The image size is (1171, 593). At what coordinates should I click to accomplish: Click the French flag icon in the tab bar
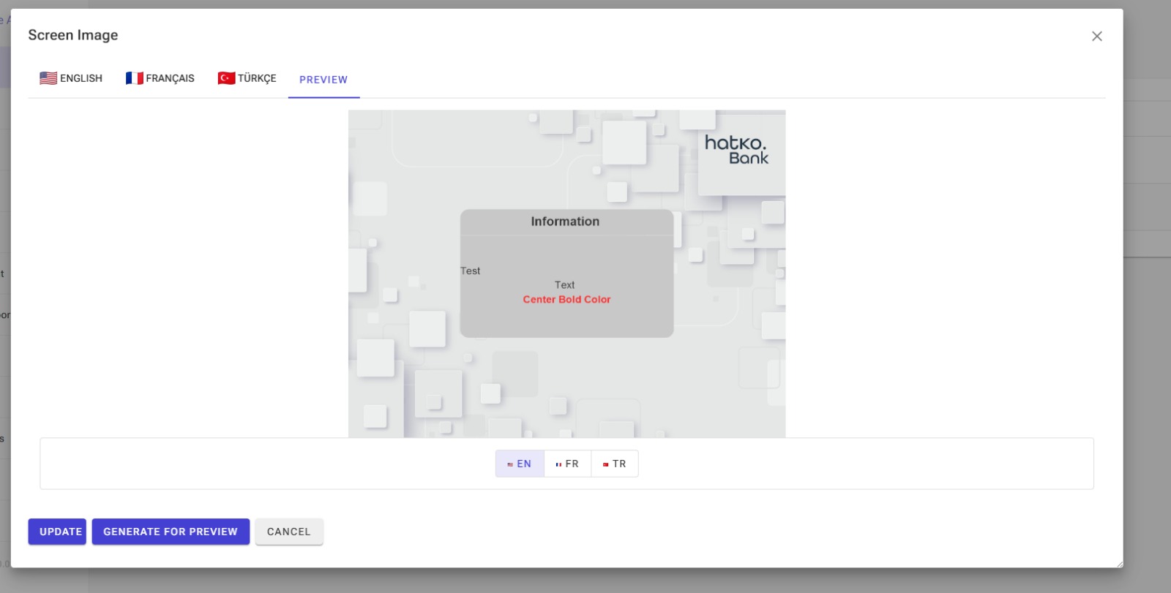(x=134, y=78)
